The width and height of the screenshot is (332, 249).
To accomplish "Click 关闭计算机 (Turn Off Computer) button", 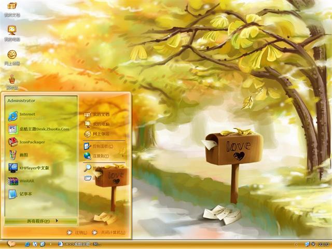I will 108,232.
